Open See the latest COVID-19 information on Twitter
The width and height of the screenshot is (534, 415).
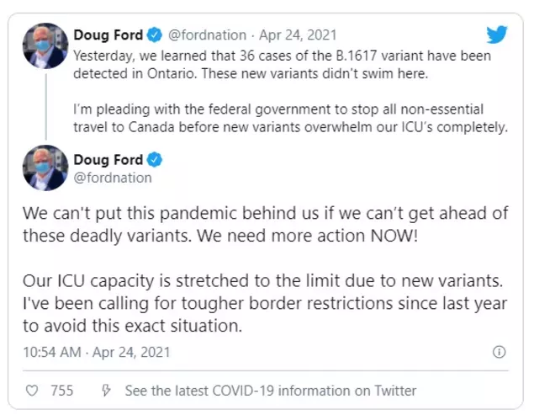pos(270,391)
